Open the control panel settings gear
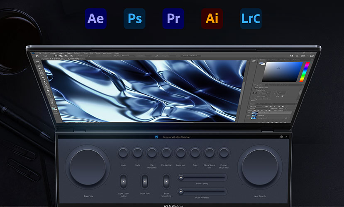 point(281,136)
